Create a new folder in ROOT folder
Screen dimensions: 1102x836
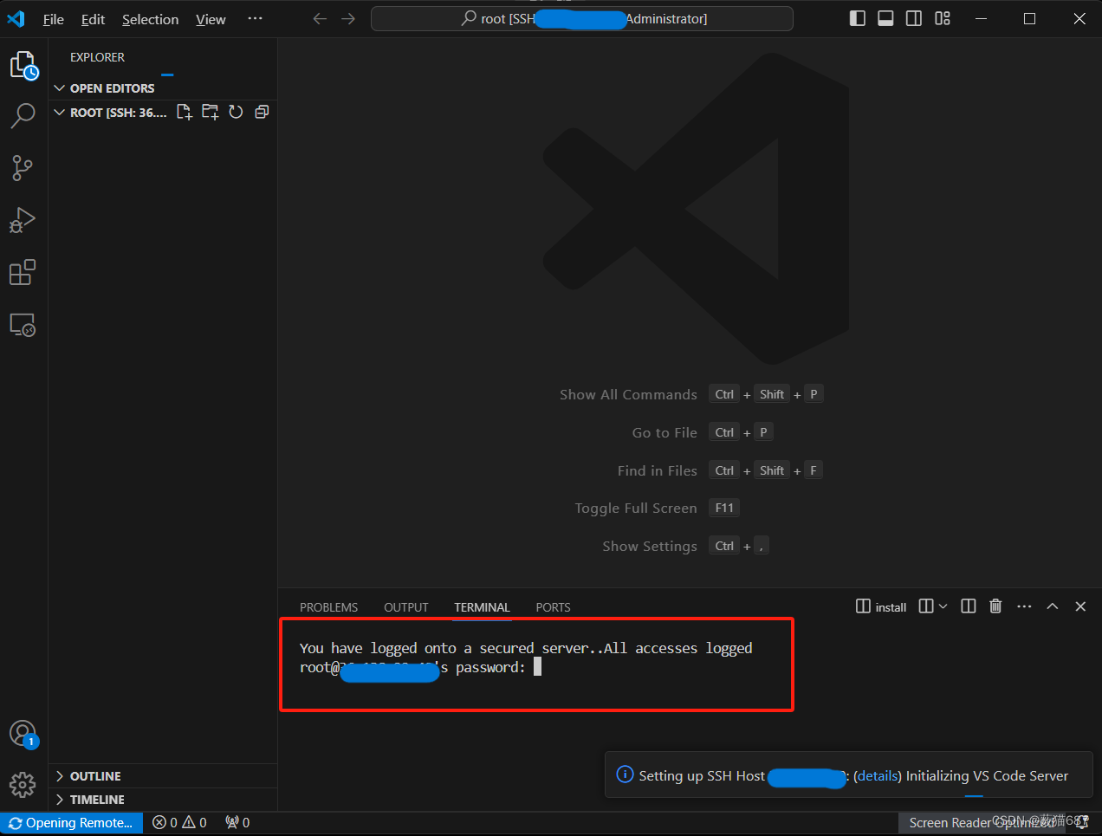210,112
